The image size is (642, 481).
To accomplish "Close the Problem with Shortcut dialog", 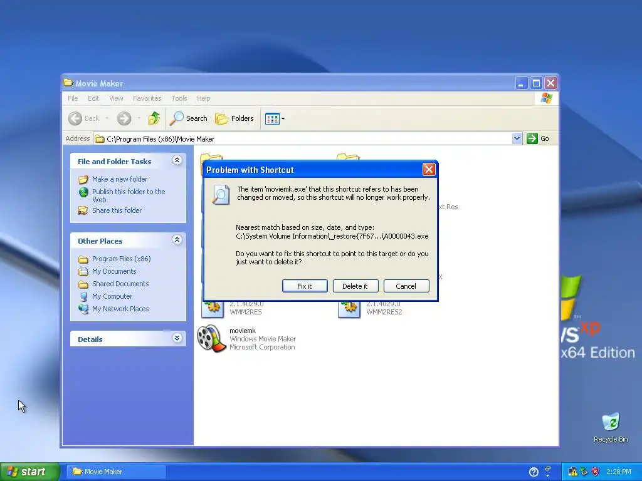I will coord(429,169).
